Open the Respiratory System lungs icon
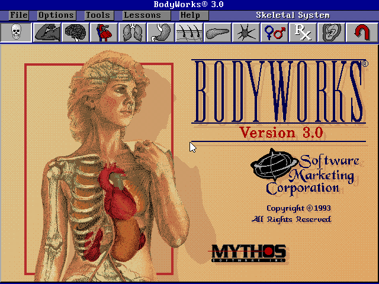The width and height of the screenshot is (379, 284). [x=133, y=33]
